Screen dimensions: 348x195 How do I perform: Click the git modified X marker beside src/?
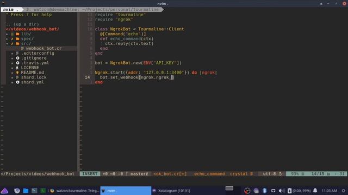click(x=12, y=44)
